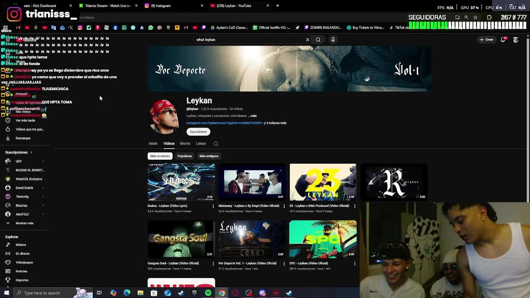The width and height of the screenshot is (530, 298).
Task: Open Google Translate bookmark icon
Action: pos(53,28)
